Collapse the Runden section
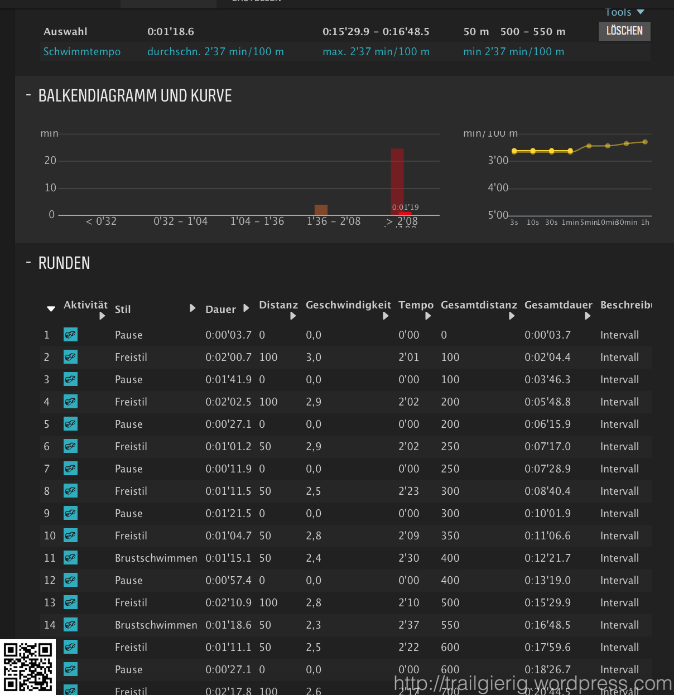This screenshot has width=674, height=695. [28, 263]
